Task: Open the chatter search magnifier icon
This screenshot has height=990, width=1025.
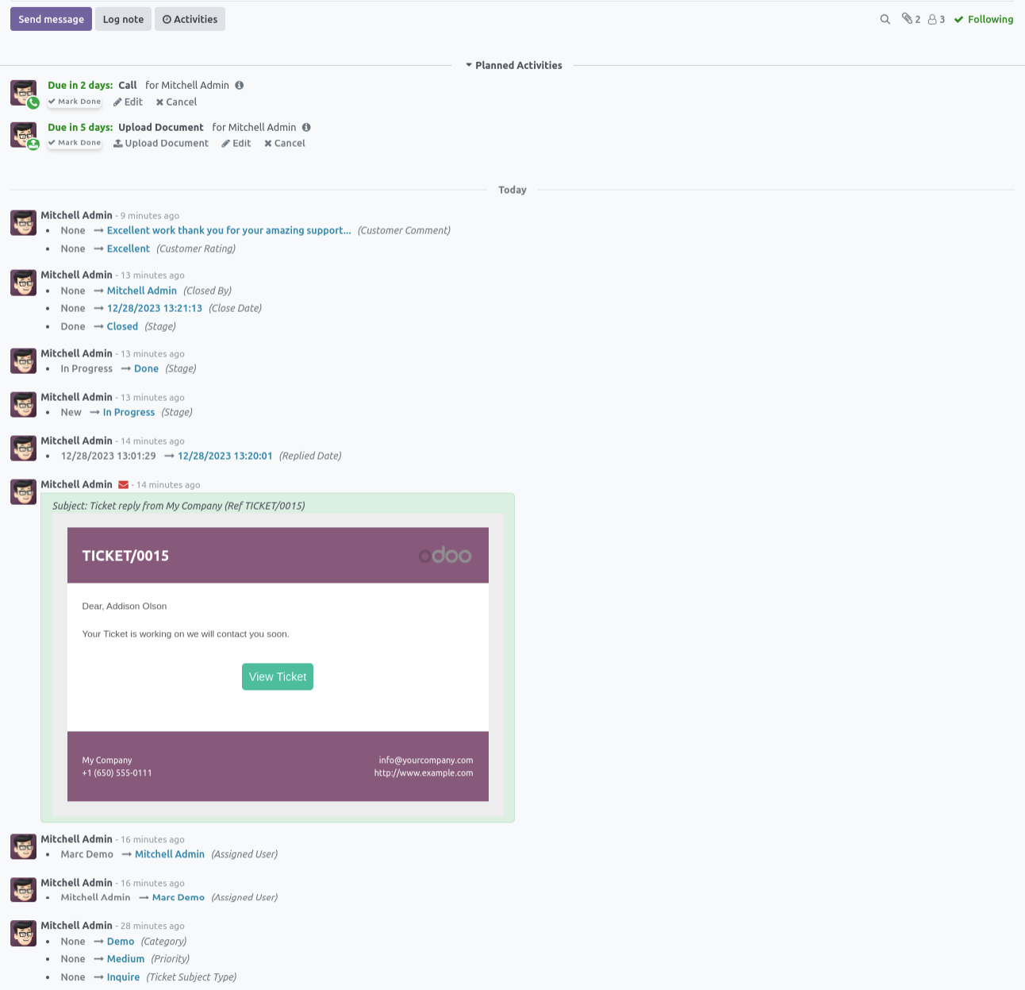Action: pos(885,19)
